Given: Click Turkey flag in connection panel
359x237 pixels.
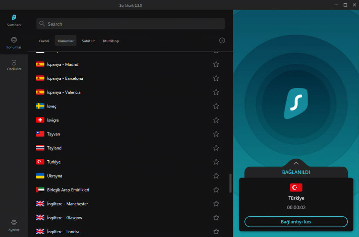Looking at the screenshot, I should click(x=296, y=188).
